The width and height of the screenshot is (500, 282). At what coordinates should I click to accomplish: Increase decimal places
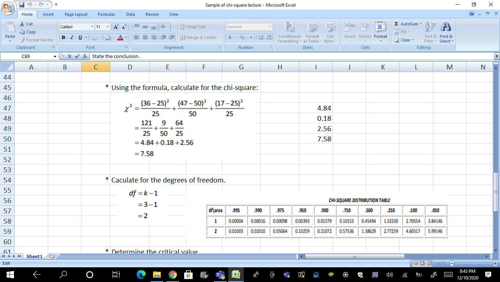tap(260, 37)
